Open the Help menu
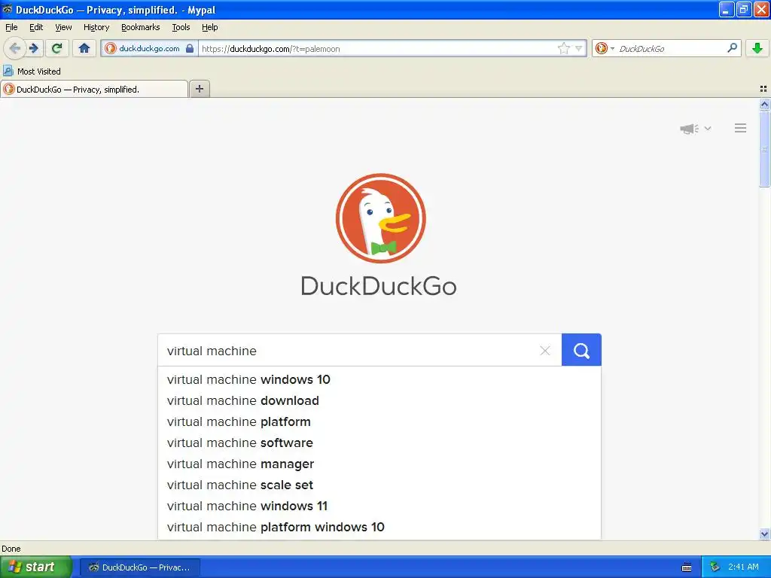The height and width of the screenshot is (578, 771). 209,27
